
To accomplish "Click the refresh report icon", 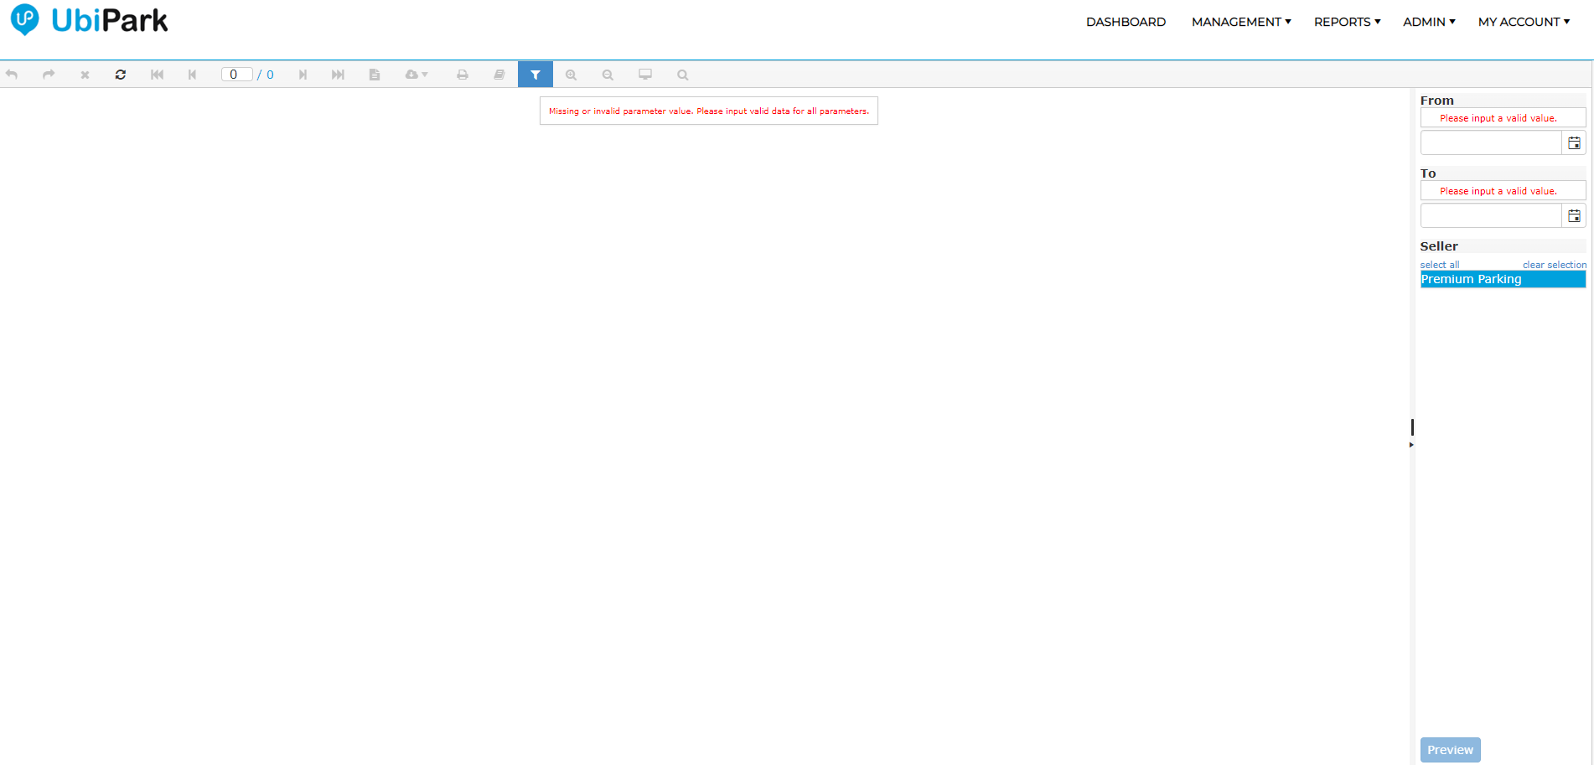I will click(121, 75).
